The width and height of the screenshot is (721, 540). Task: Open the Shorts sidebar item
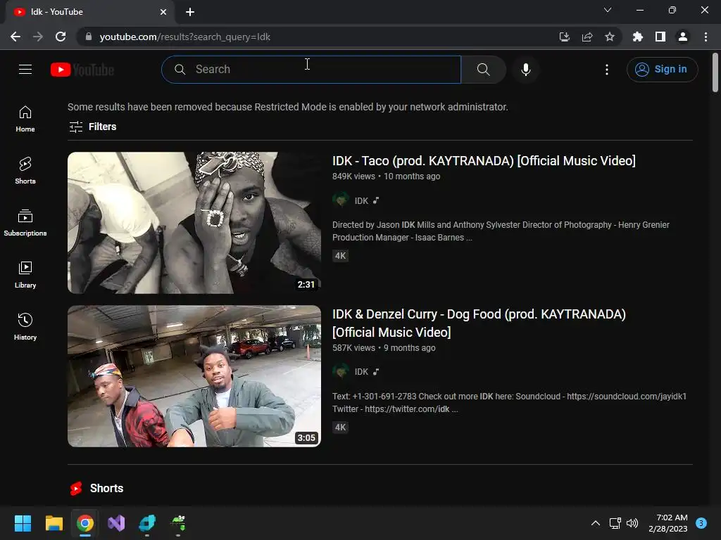[x=25, y=171]
